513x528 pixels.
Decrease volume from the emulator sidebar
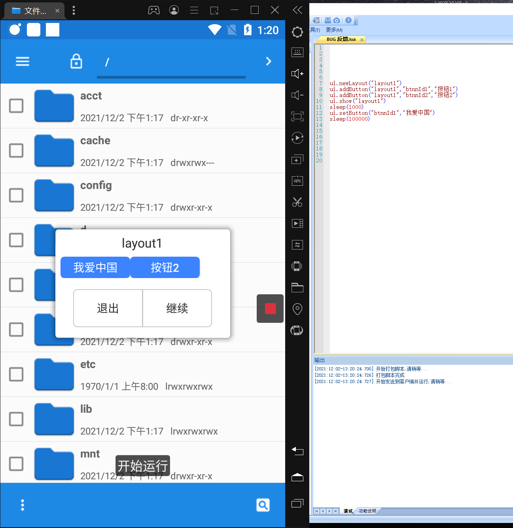pos(297,95)
